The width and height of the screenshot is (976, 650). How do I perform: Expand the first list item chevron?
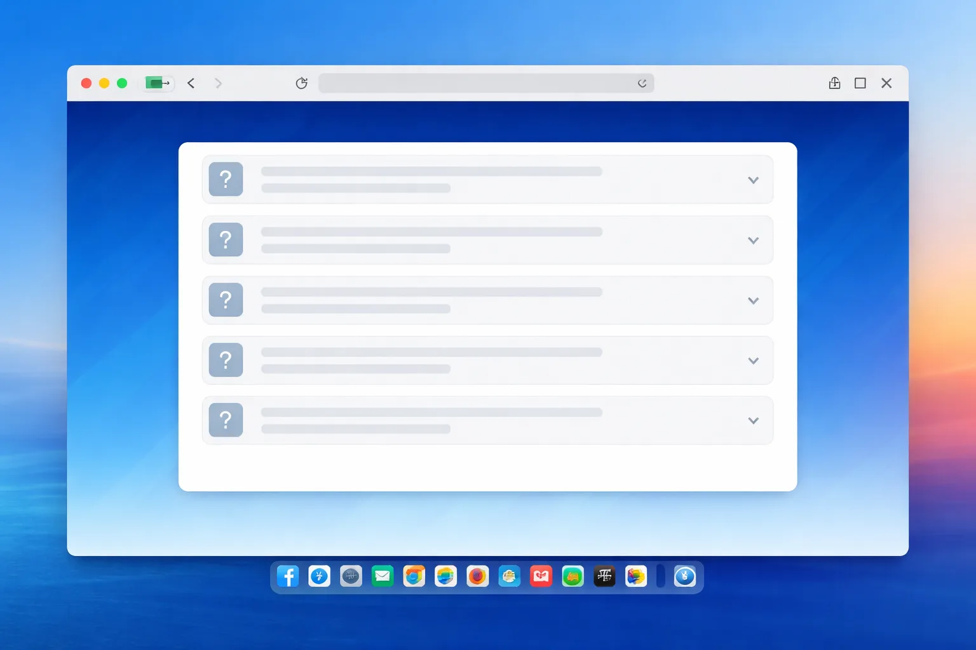pos(753,180)
